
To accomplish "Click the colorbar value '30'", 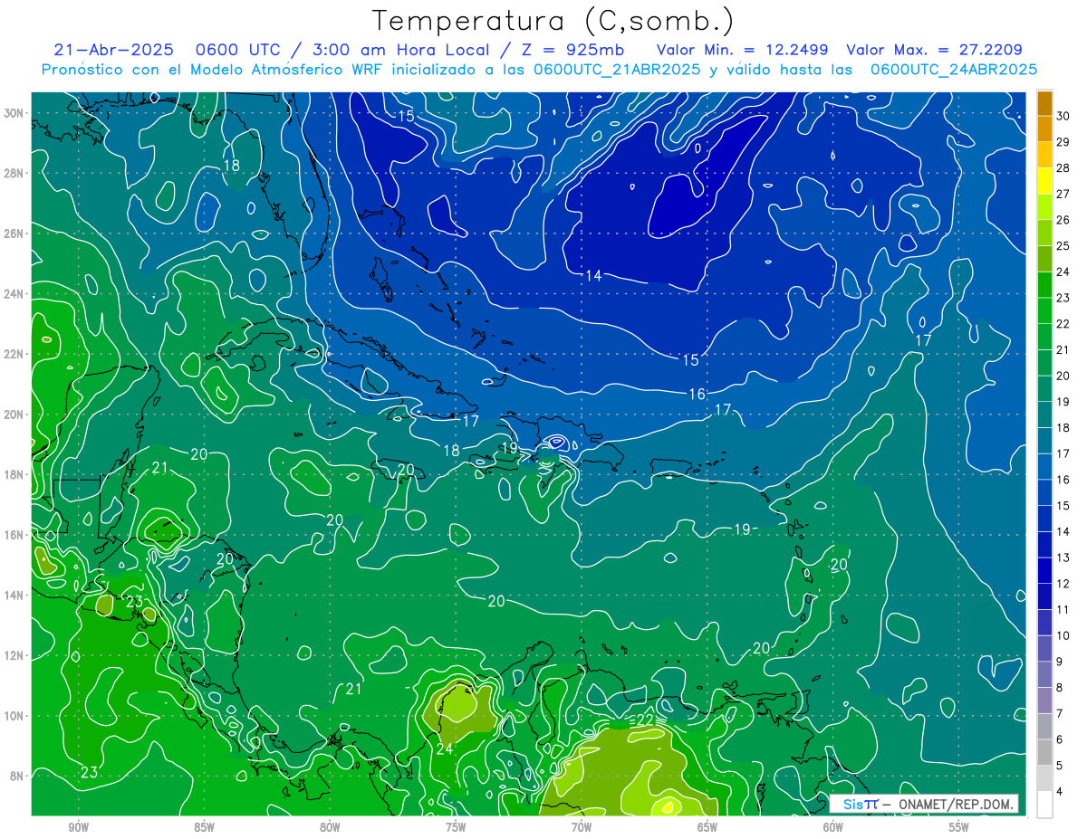I will coord(1063,115).
